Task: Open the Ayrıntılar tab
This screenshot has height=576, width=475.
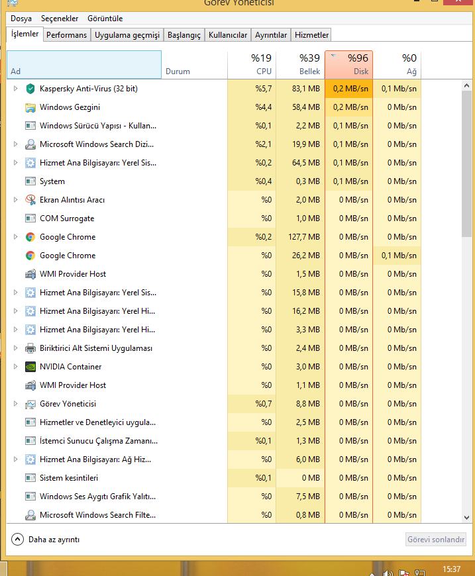Action: (x=271, y=35)
